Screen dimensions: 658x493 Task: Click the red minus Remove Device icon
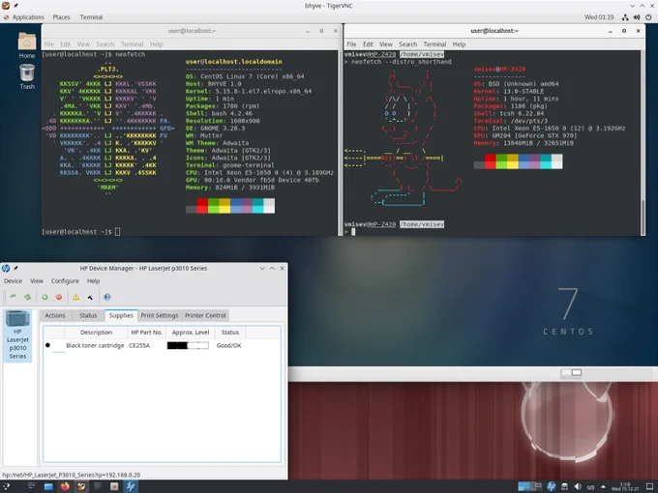tap(59, 297)
